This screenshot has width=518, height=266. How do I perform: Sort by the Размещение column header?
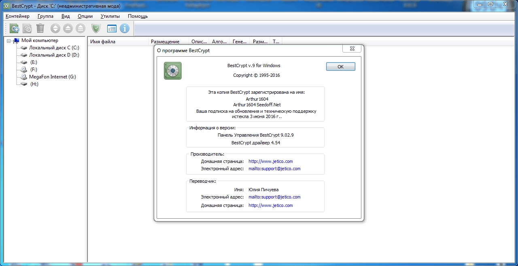click(168, 41)
